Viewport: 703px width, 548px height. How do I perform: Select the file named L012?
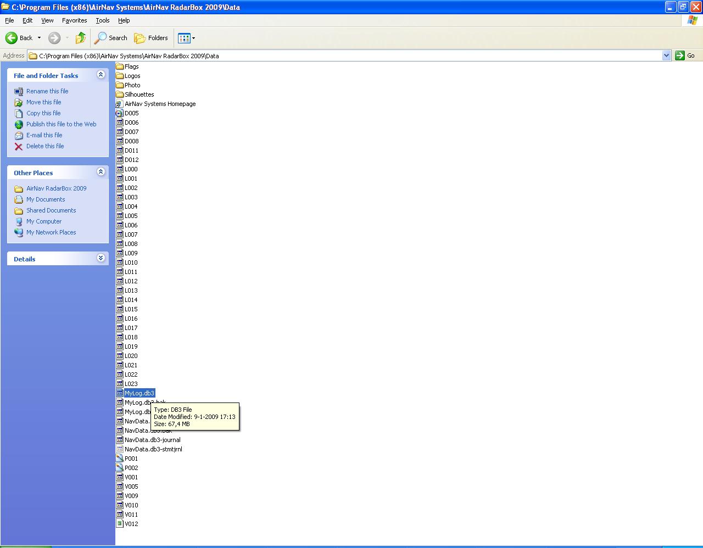point(131,281)
